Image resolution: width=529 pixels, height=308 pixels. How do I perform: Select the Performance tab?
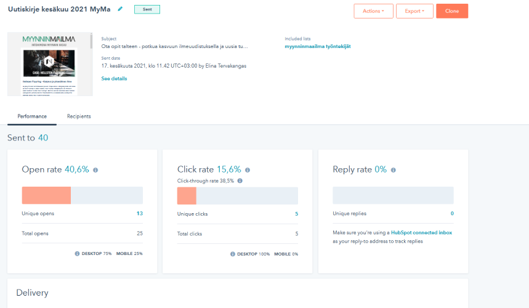click(x=32, y=116)
